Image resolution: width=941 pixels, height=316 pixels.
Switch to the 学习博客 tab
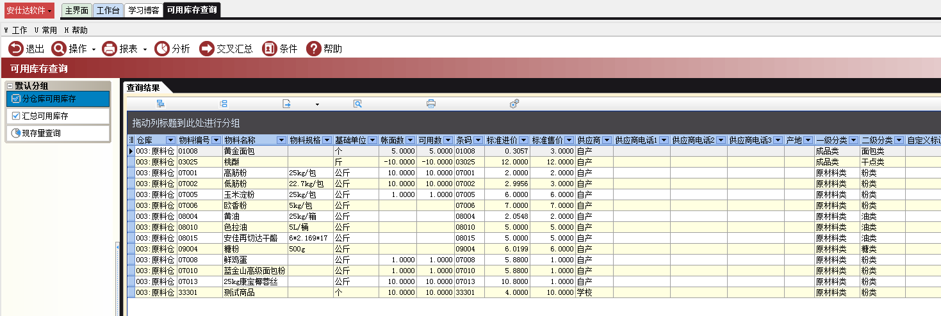pyautogui.click(x=143, y=10)
